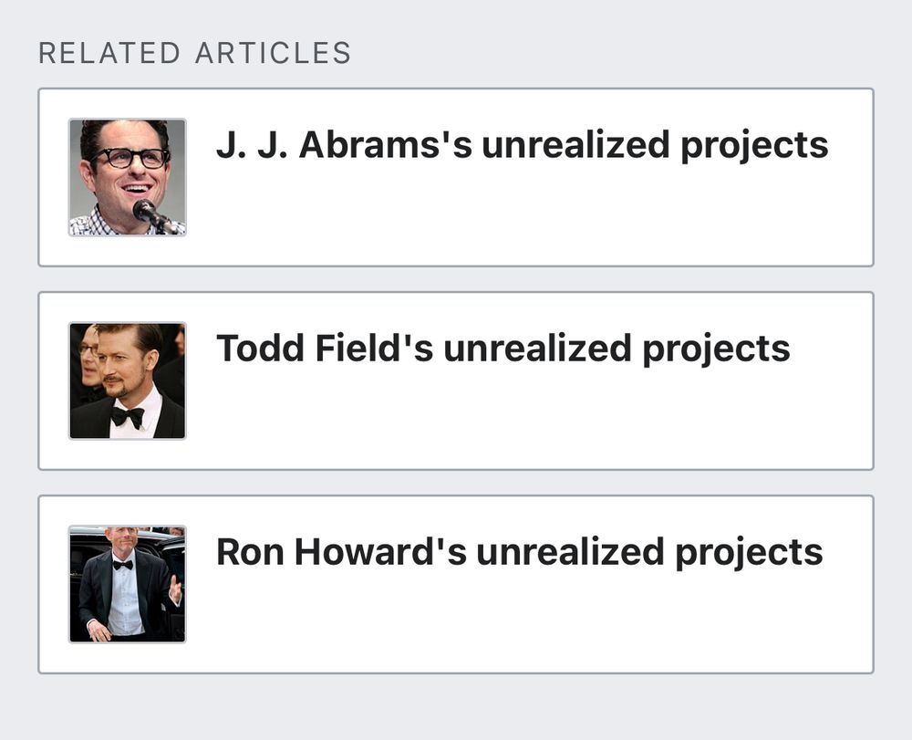Screen dimensions: 912x740
Task: Select the photo of man in tuxedo near cars
Action: 128,584
